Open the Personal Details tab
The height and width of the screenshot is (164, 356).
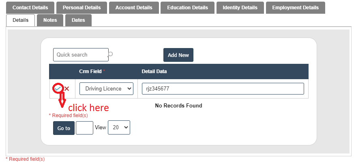81,8
